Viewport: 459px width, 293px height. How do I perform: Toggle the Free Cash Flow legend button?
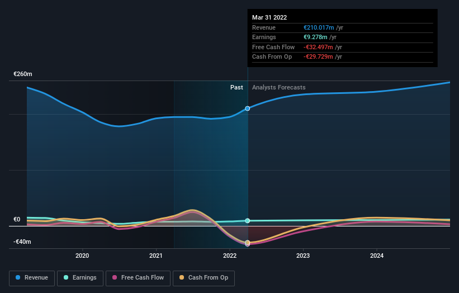138,278
